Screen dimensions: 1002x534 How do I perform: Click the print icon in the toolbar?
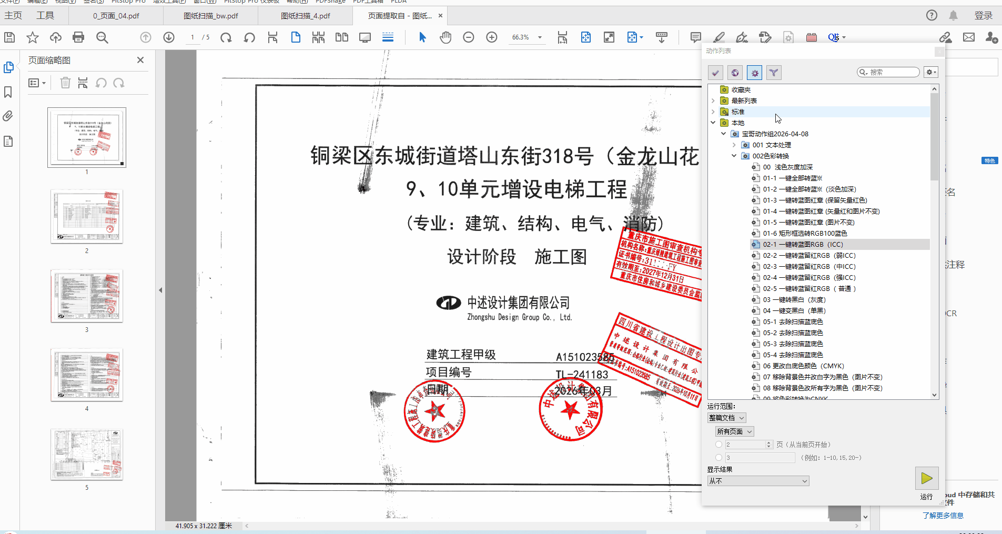78,37
